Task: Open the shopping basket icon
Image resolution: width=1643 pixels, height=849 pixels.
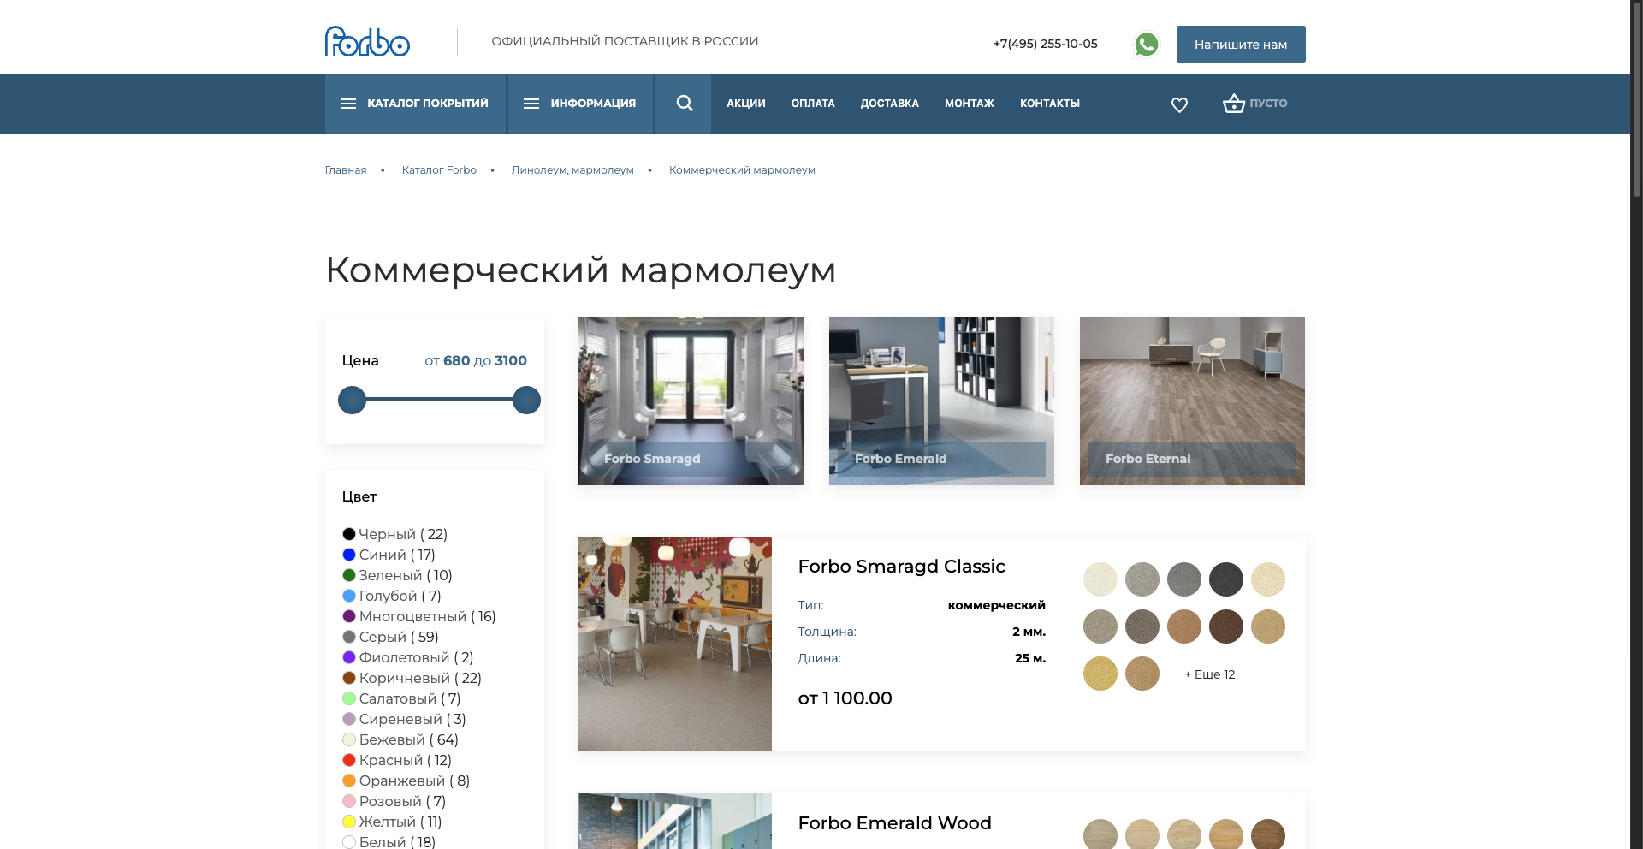Action: 1233,104
